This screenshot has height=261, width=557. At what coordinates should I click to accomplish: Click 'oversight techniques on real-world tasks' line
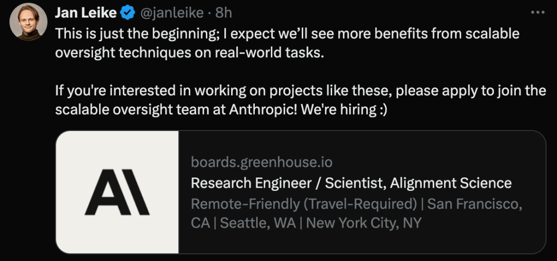pyautogui.click(x=190, y=53)
